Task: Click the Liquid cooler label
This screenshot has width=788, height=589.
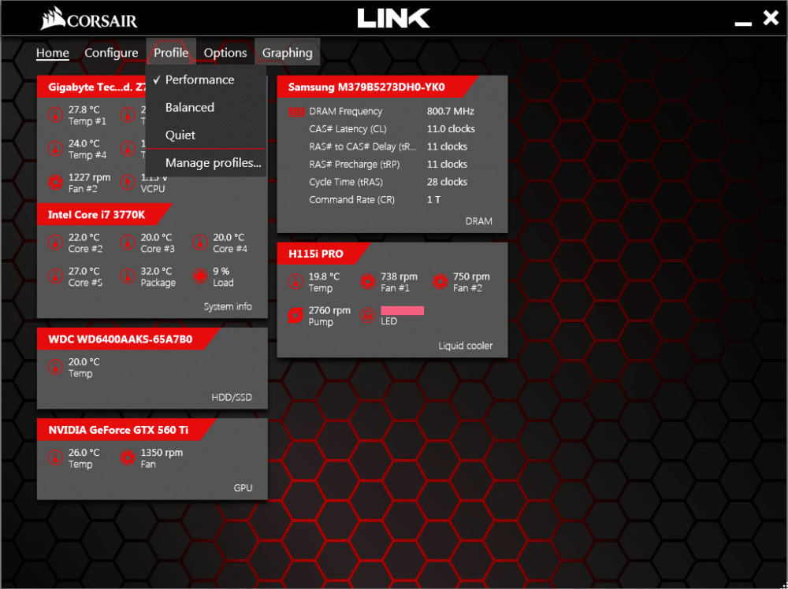Action: click(466, 346)
